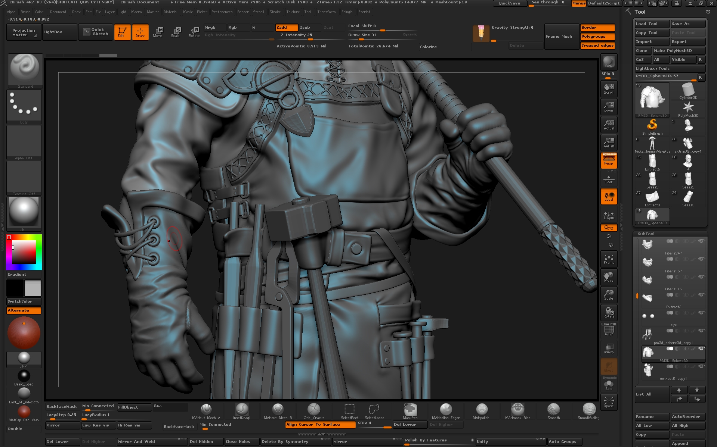Screen dimensions: 717x447
Task: Click Make PolyMesh3D button
Action: coord(679,51)
